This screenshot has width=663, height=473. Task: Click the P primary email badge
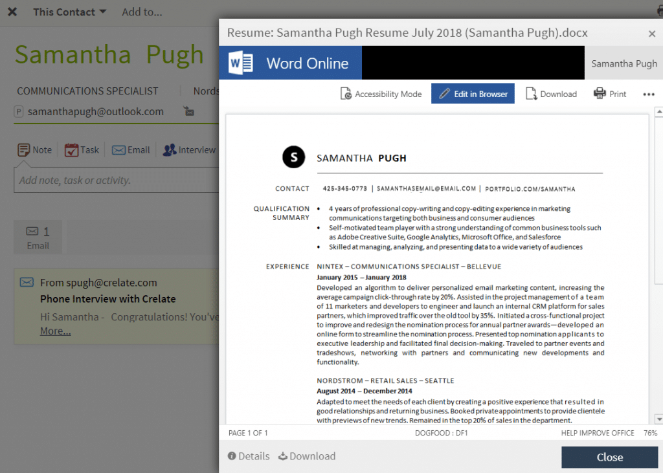[18, 111]
